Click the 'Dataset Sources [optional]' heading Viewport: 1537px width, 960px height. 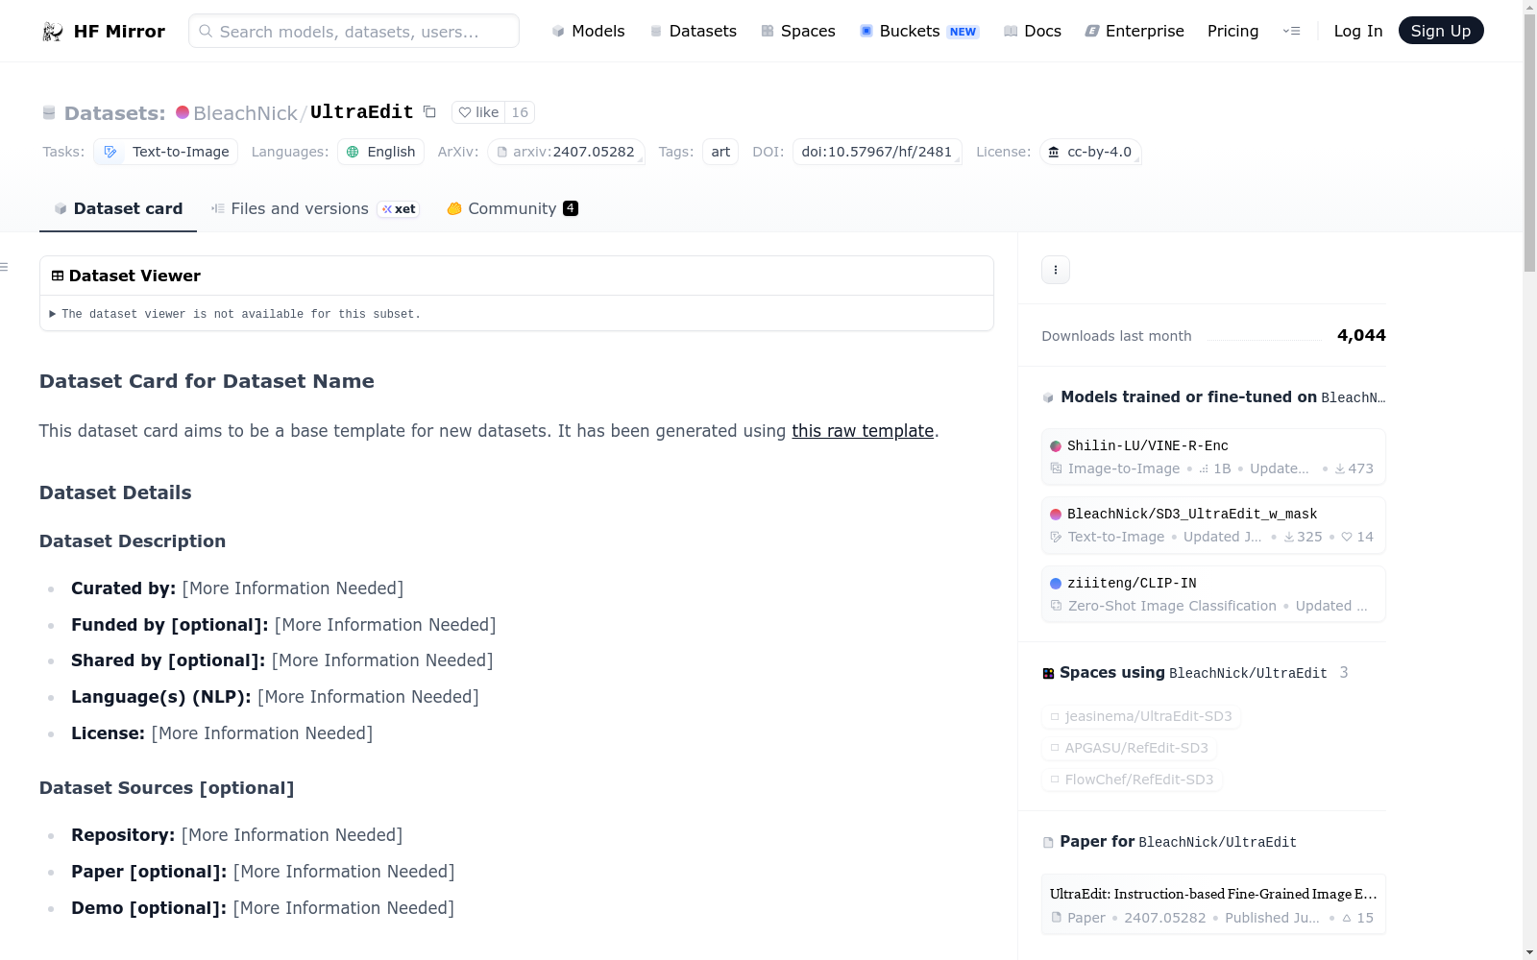pos(167,788)
